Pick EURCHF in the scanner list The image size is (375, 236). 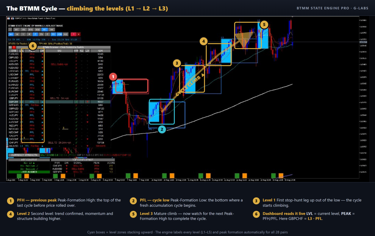(13, 92)
